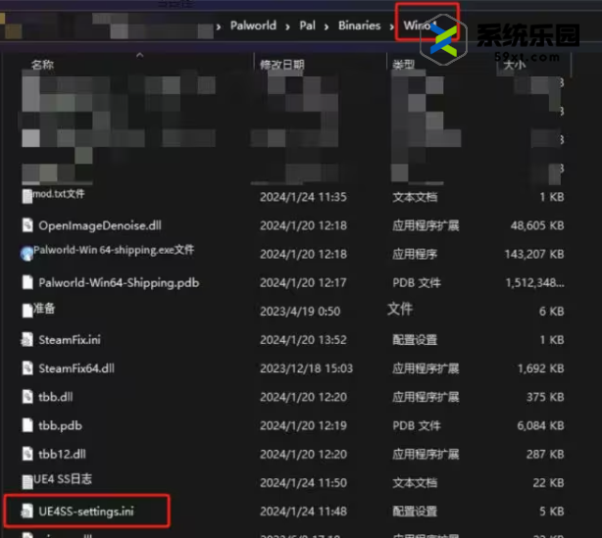602x538 pixels.
Task: Go to the Binaries folder in the address bar
Action: pos(359,25)
